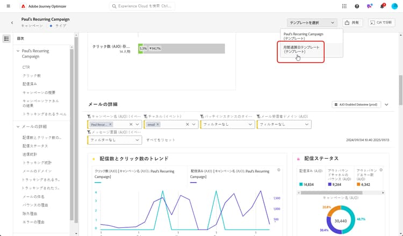Open the mail recipient domain filter dropdown
The height and width of the screenshot is (236, 403).
pos(284,124)
